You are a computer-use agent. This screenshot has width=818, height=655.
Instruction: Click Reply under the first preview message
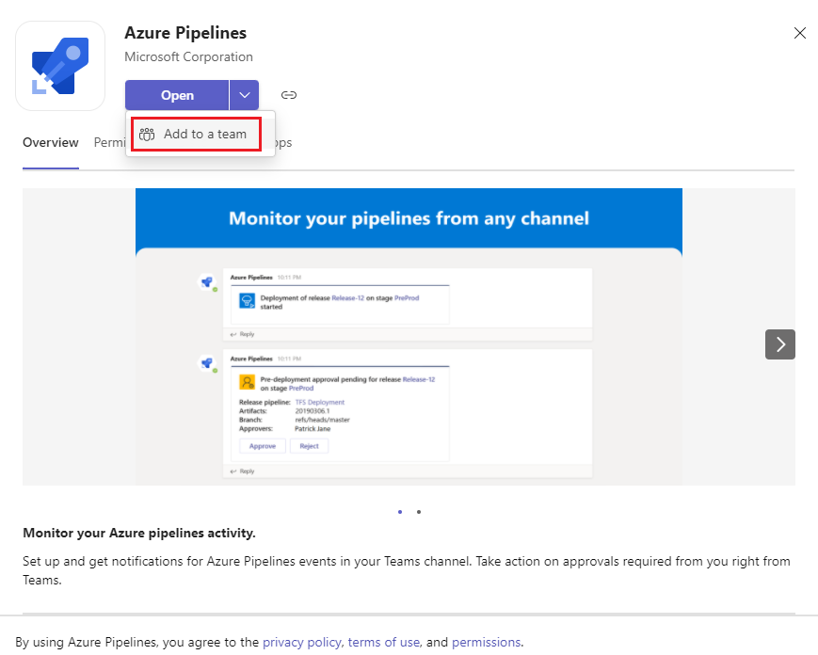[x=243, y=334]
